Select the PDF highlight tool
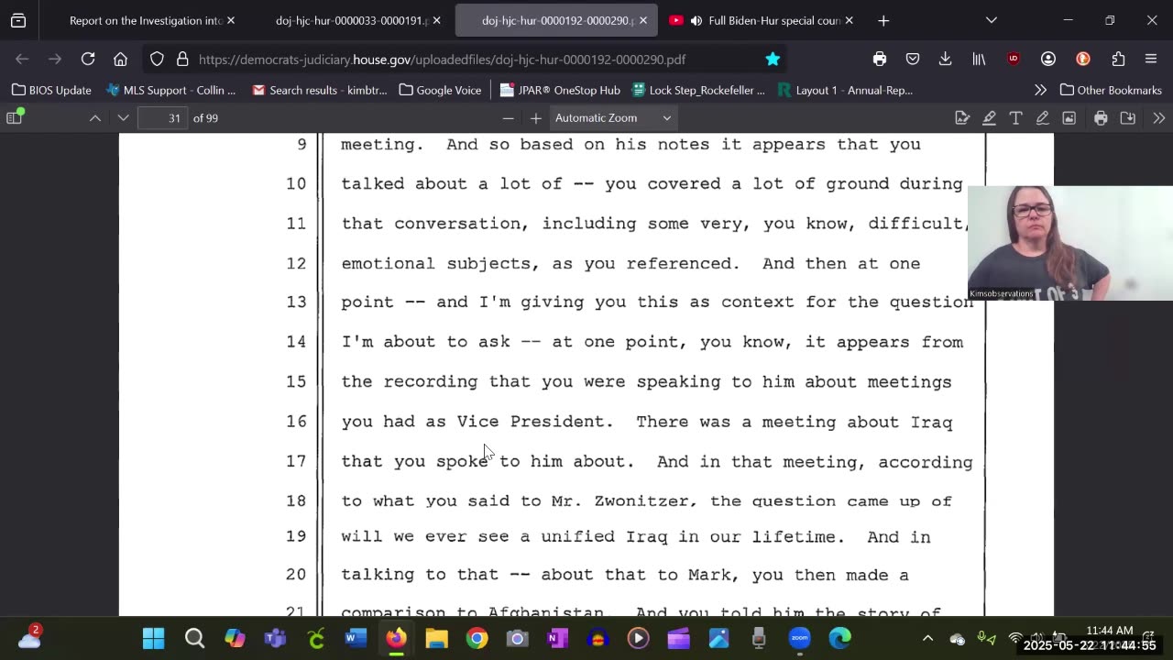The height and width of the screenshot is (660, 1173). 990,117
